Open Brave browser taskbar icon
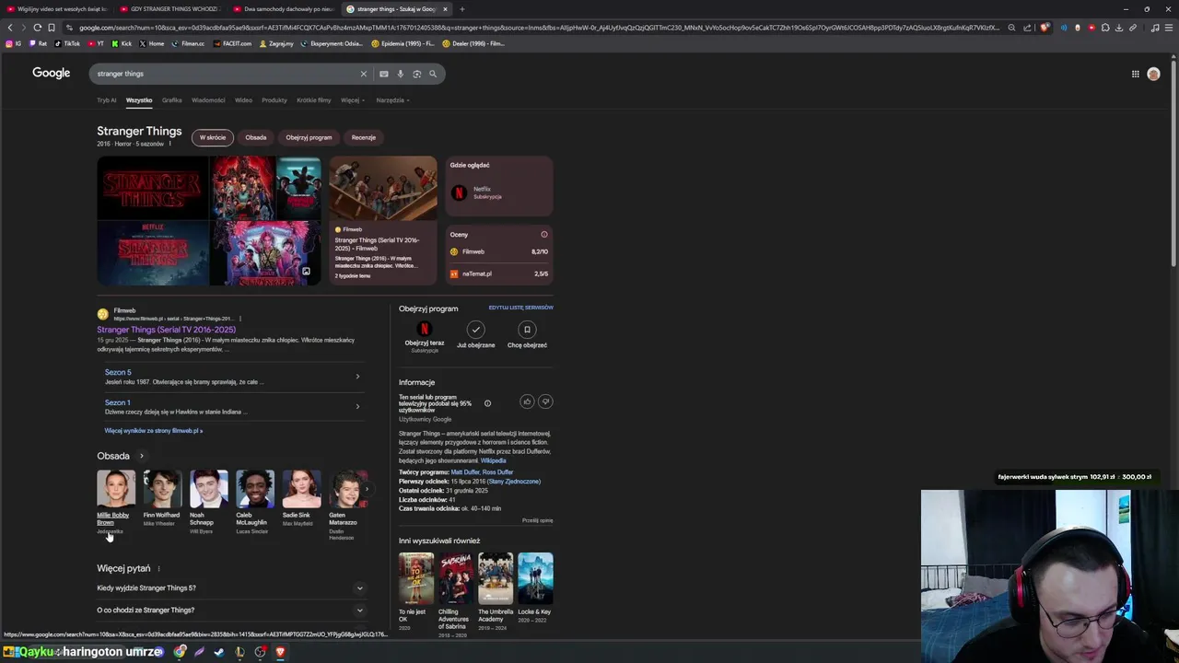This screenshot has height=663, width=1179. (x=280, y=652)
